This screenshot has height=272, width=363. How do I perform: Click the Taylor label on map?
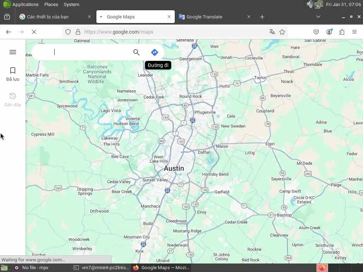[x=260, y=78]
